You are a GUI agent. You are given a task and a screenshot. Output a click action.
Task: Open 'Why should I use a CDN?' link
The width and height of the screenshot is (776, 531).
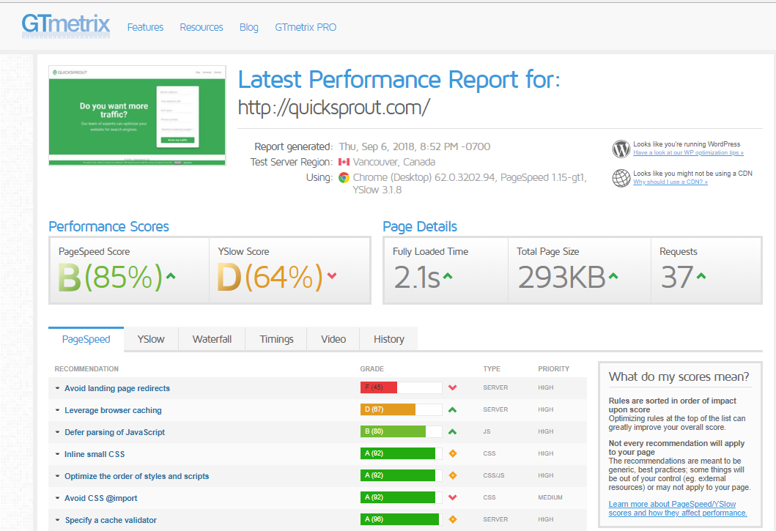click(x=670, y=182)
